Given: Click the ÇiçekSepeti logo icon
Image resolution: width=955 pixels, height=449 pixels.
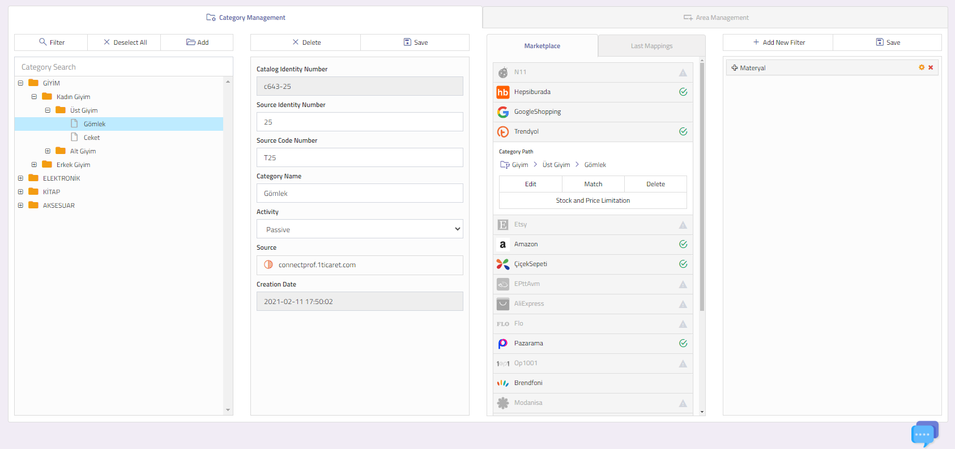Looking at the screenshot, I should click(502, 264).
